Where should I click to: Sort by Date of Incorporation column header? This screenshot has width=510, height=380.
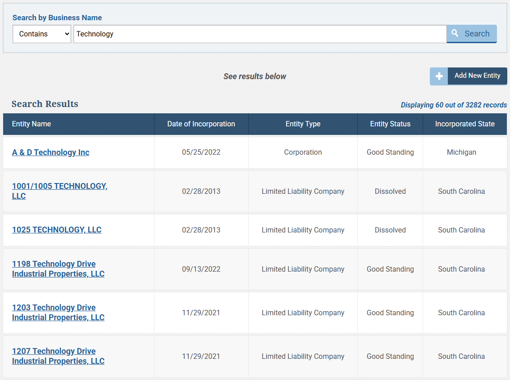(201, 124)
